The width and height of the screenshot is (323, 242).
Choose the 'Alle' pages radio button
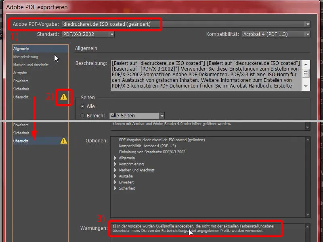coord(82,106)
